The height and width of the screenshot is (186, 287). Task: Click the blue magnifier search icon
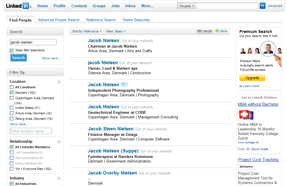coord(262,6)
